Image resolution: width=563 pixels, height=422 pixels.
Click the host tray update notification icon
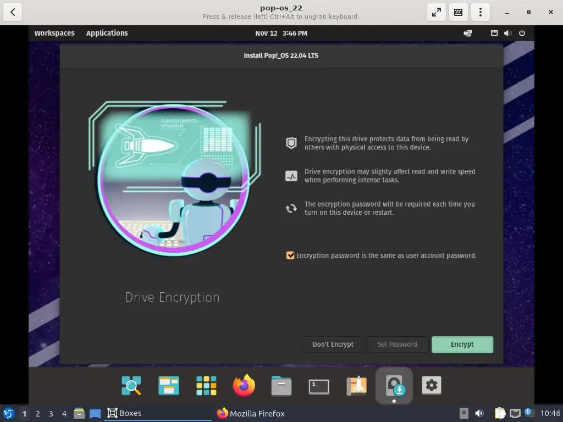tap(529, 413)
